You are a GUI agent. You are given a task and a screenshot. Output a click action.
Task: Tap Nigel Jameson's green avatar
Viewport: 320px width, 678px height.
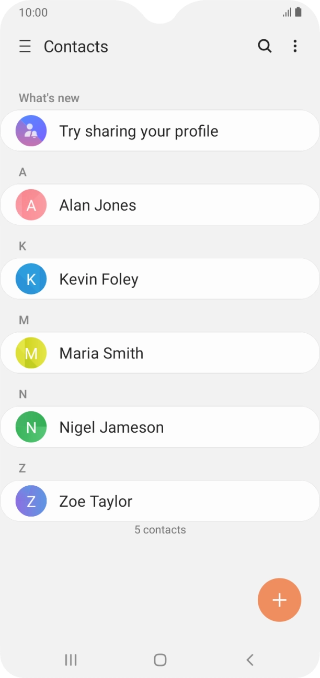(x=30, y=427)
